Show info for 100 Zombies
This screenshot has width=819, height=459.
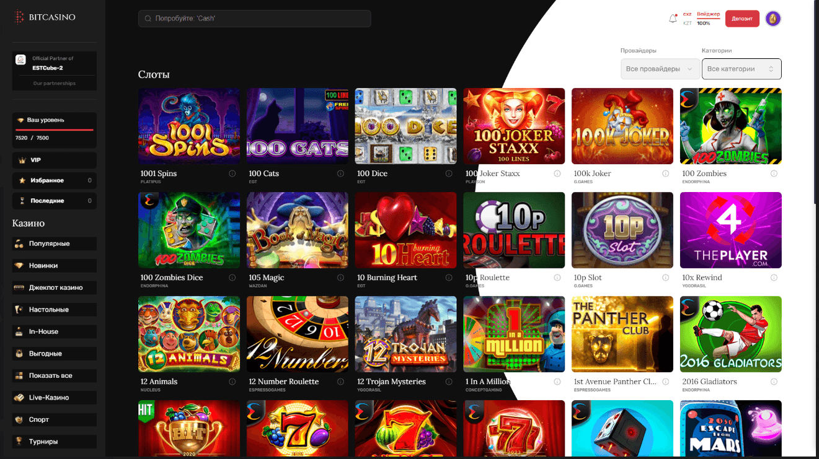tap(774, 173)
